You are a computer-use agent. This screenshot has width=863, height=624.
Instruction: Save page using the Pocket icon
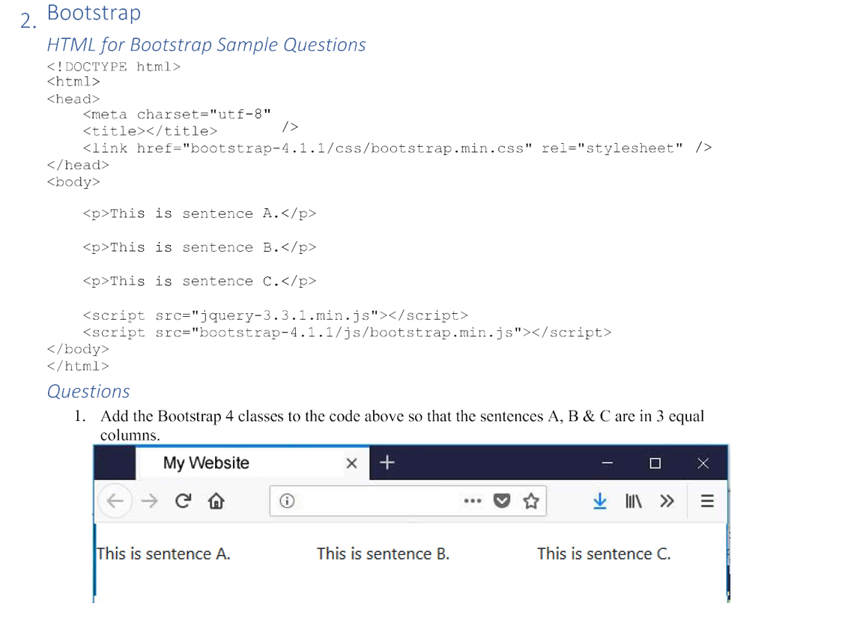(x=501, y=500)
